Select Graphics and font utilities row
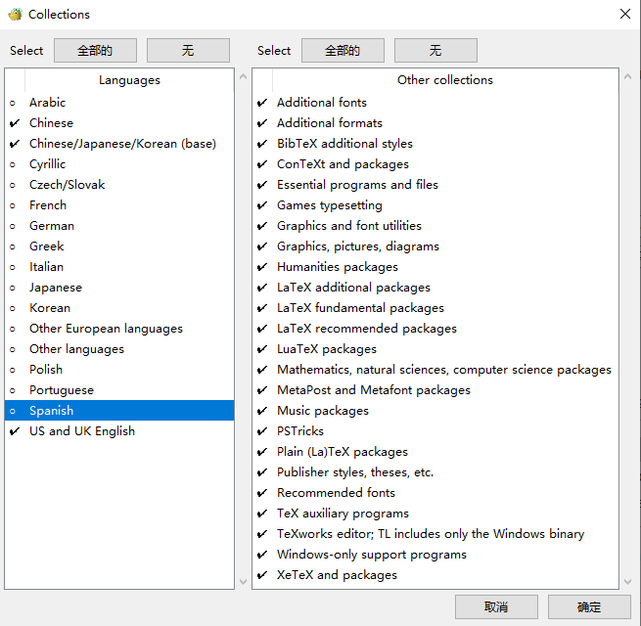 (x=435, y=226)
